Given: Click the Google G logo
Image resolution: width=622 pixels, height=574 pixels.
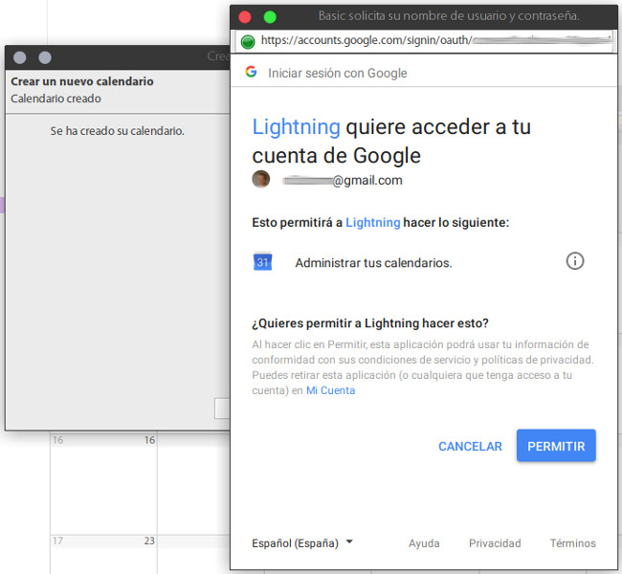Looking at the screenshot, I should tap(251, 72).
